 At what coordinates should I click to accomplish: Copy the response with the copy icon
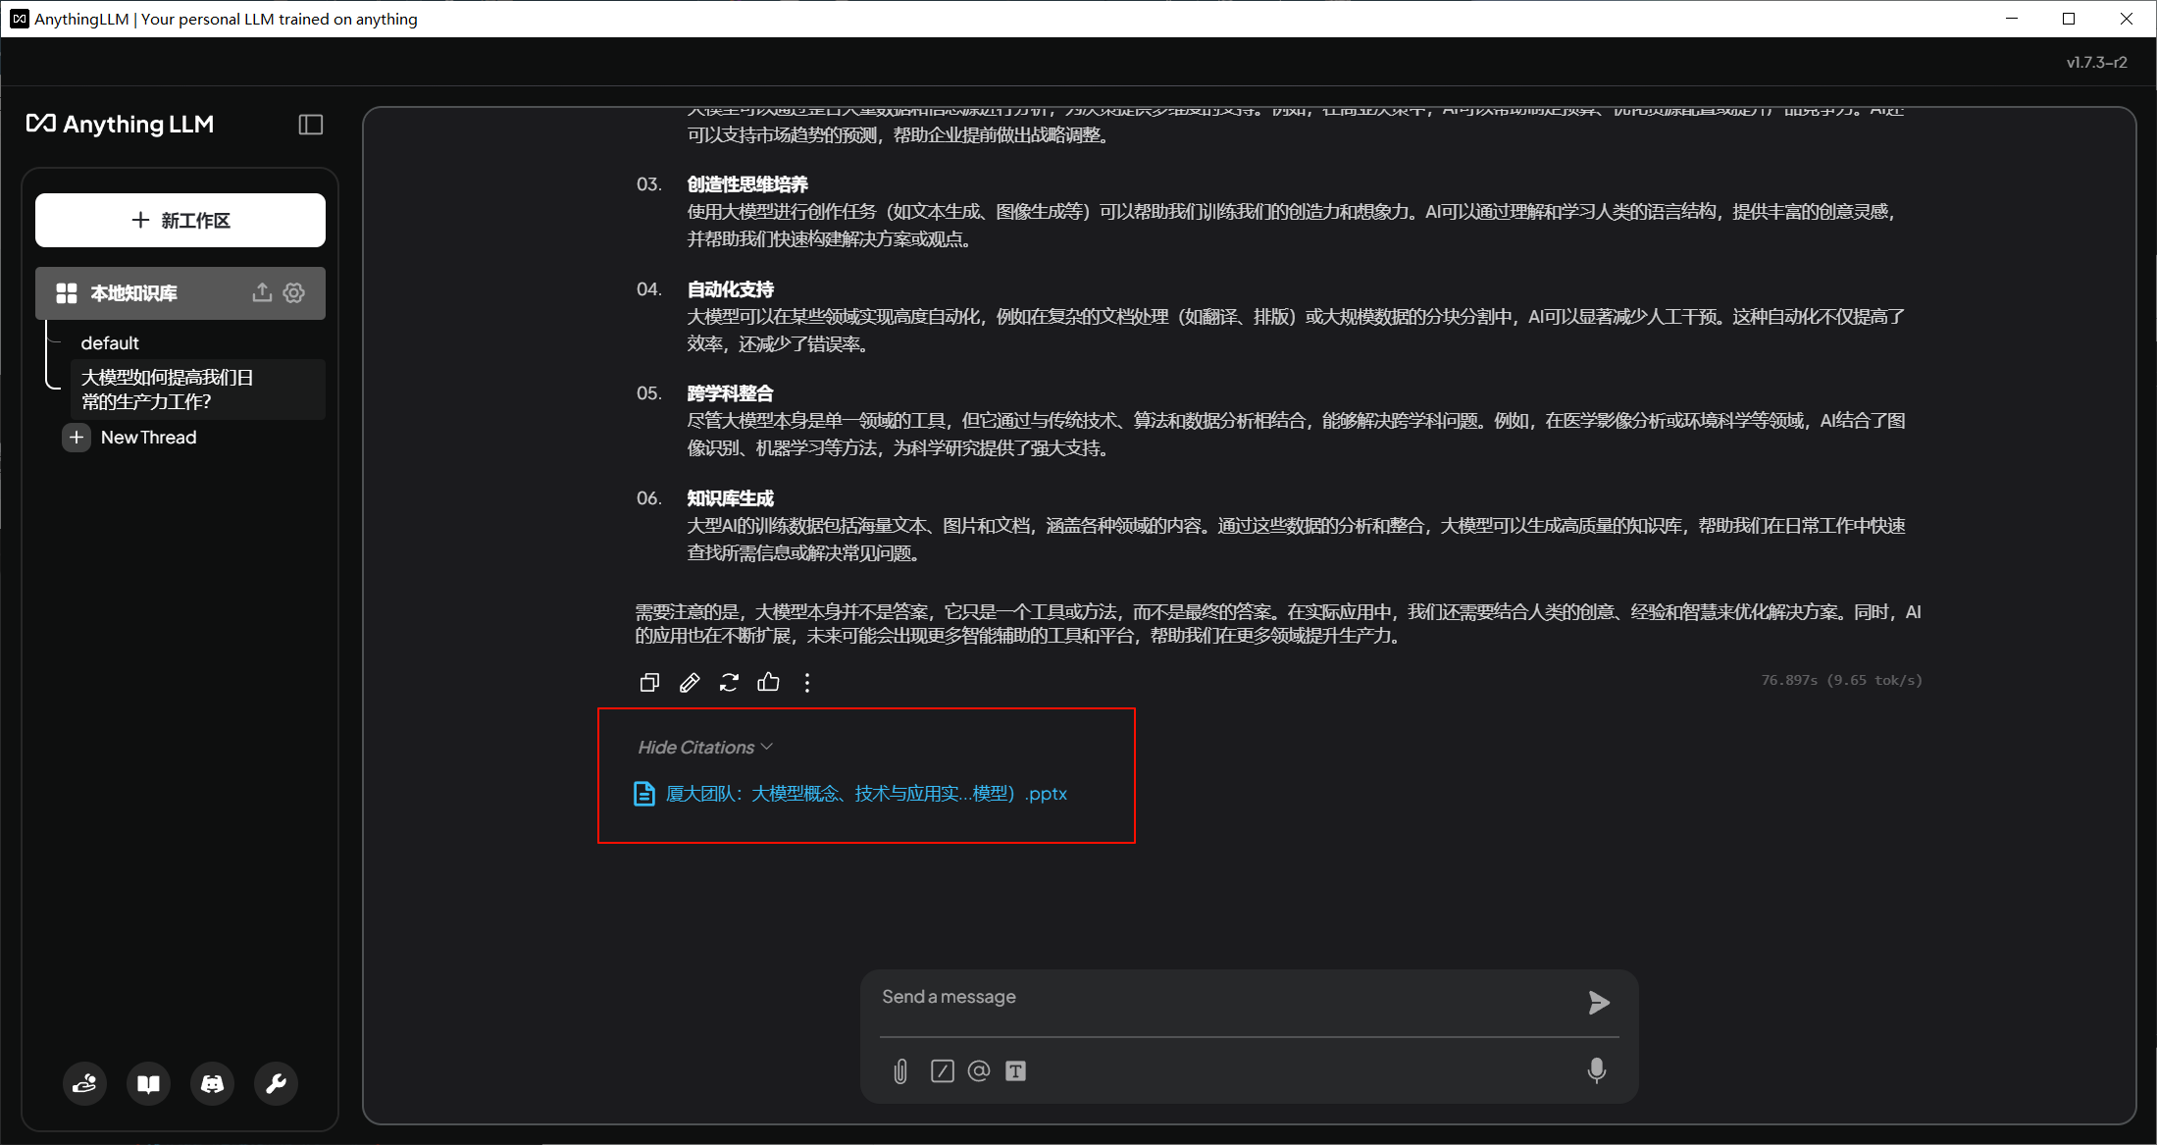click(x=649, y=682)
